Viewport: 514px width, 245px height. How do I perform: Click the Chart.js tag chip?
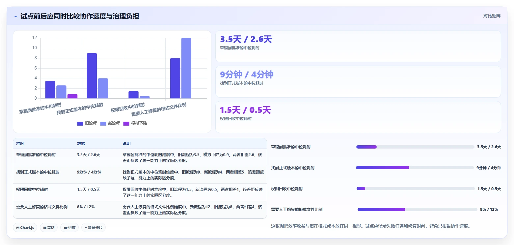pos(25,228)
